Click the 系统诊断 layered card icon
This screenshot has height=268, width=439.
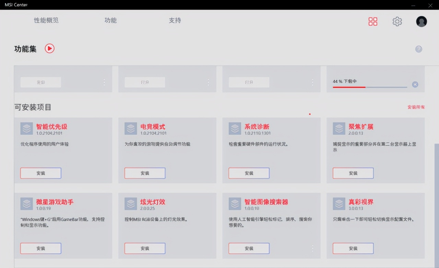tap(235, 129)
